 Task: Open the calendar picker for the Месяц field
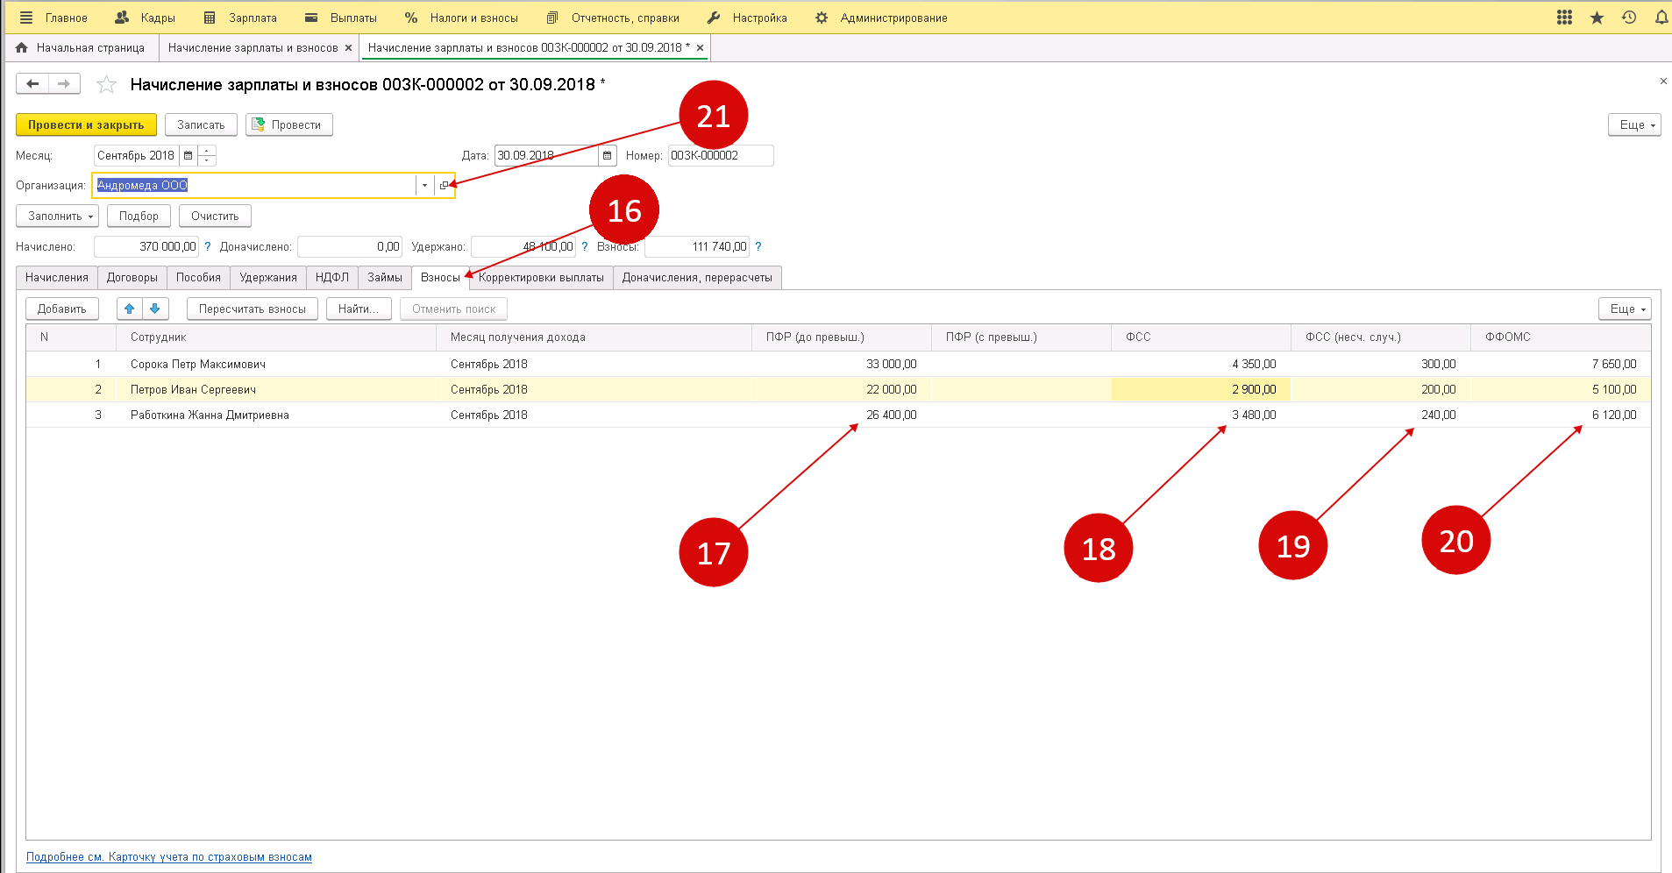[188, 156]
